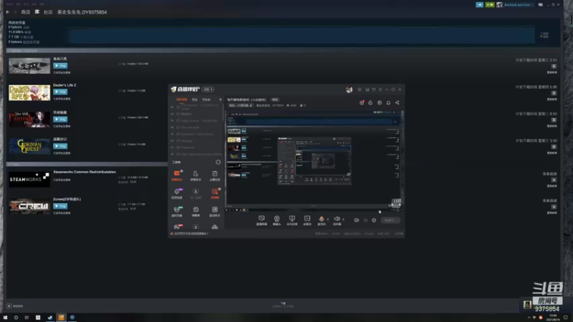Open the 库 library tab in Steam
Viewport: 573px width, 322px height.
pos(37,12)
